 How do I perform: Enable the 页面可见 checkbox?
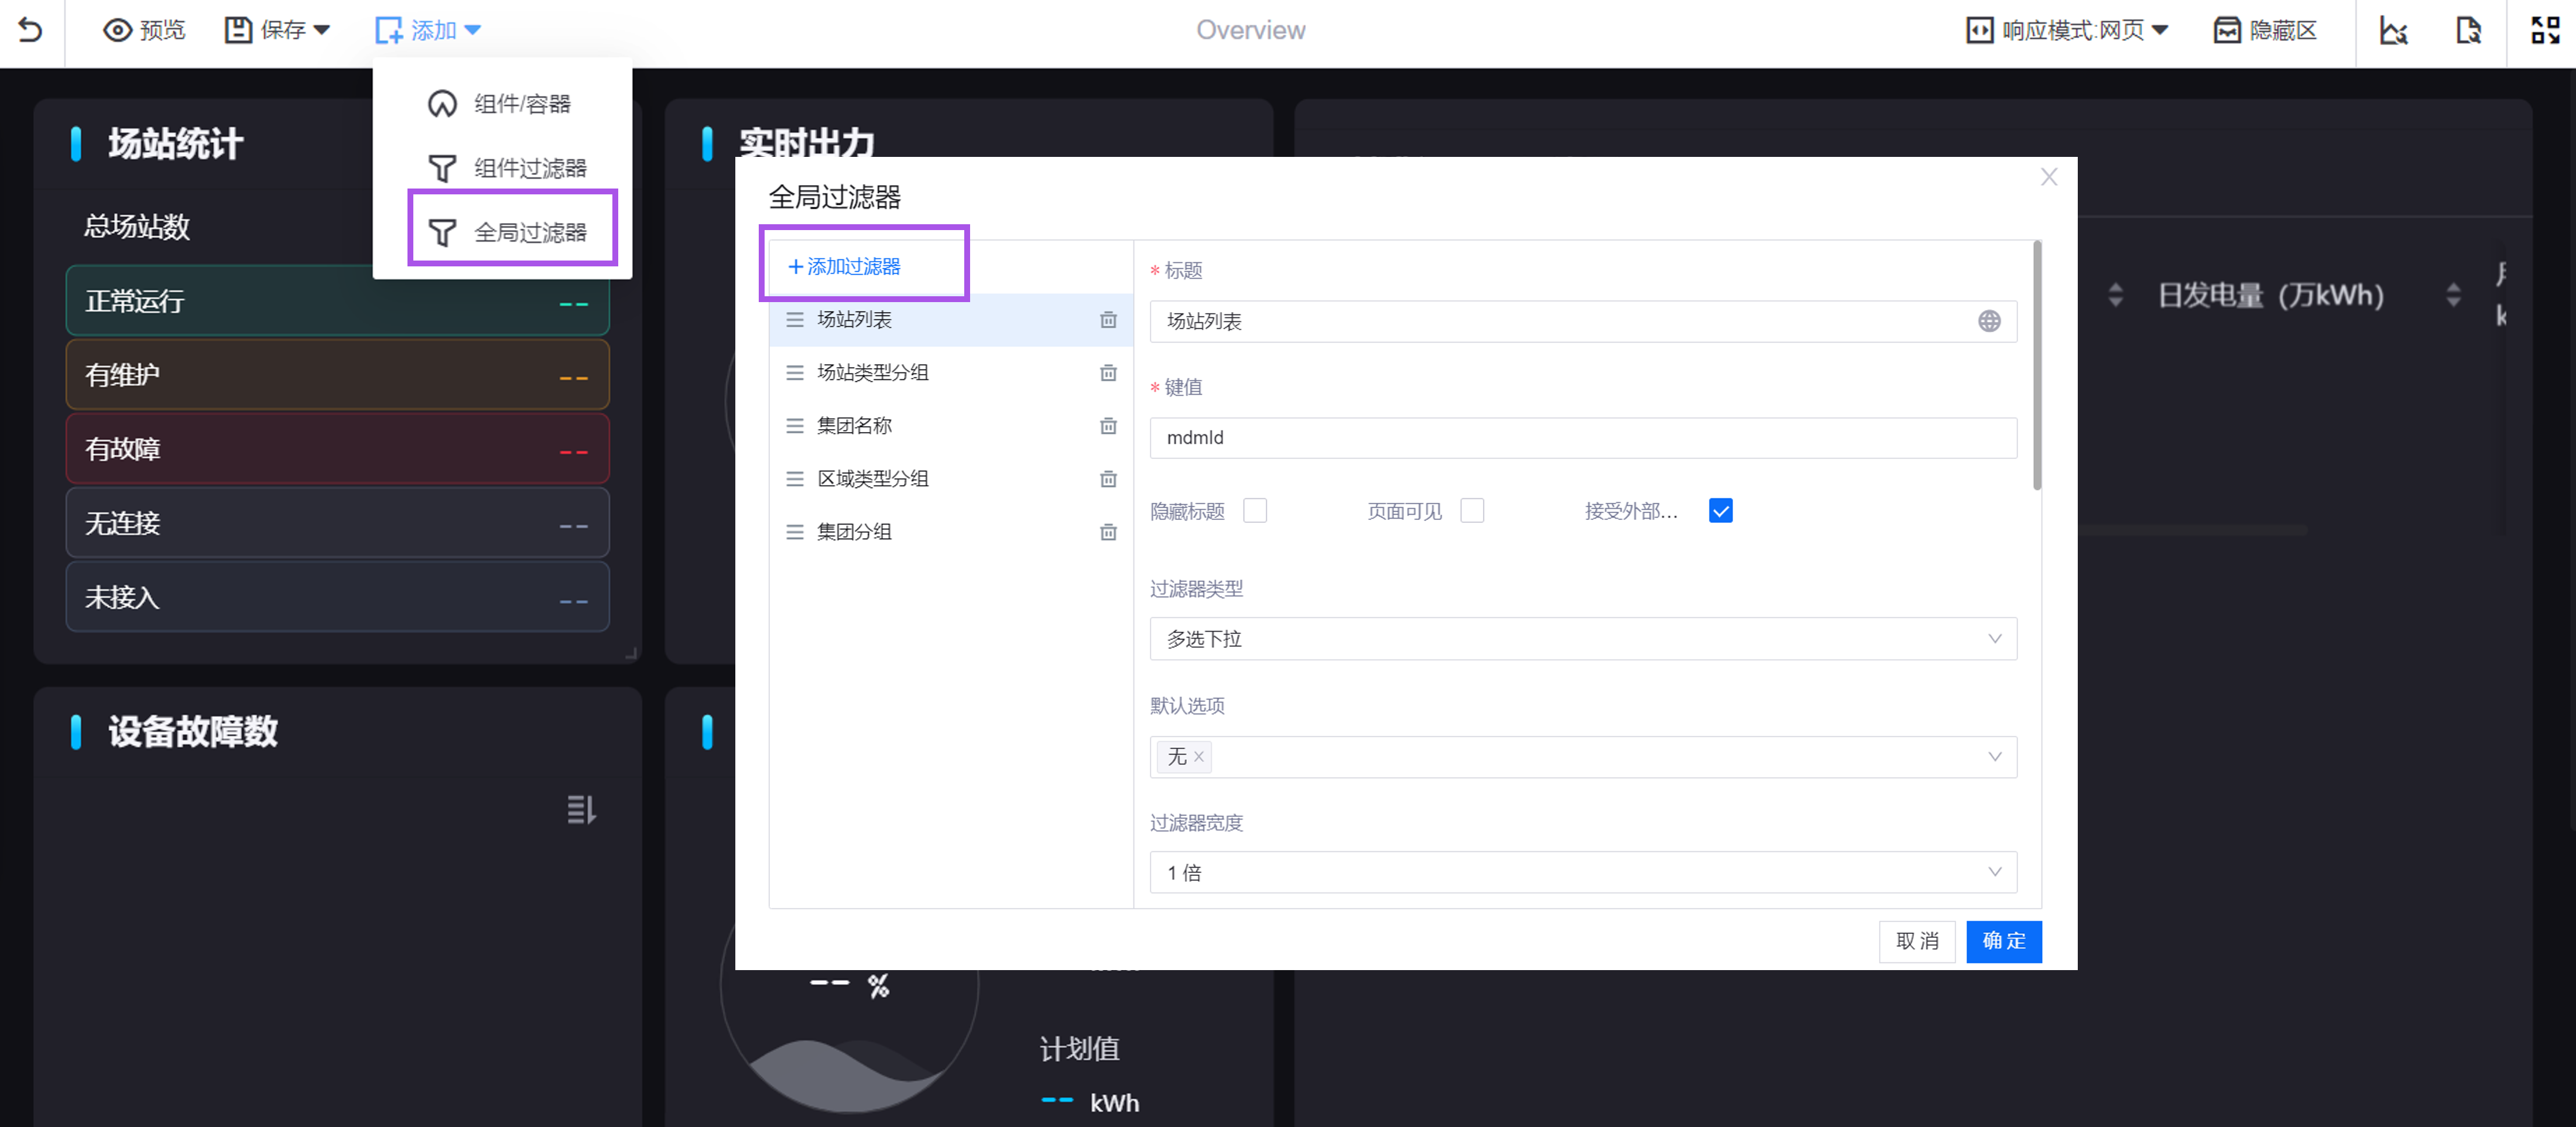(1472, 510)
